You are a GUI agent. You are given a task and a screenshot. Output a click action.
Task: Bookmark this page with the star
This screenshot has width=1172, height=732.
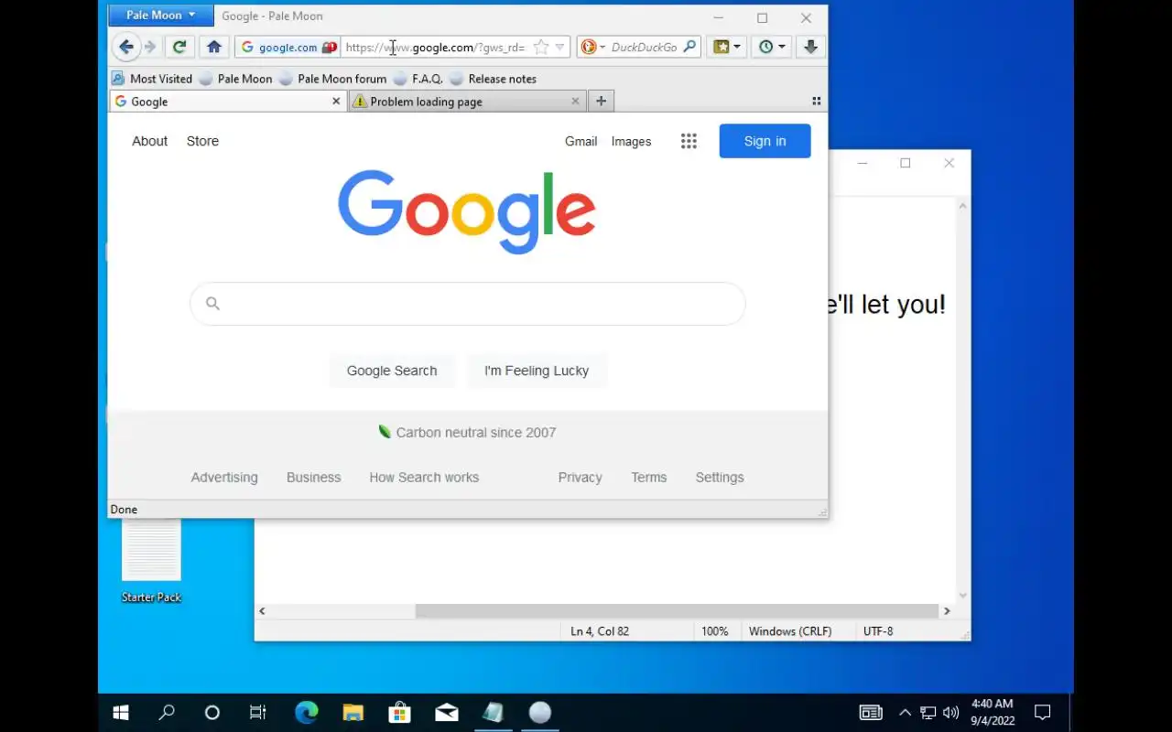[x=541, y=48]
